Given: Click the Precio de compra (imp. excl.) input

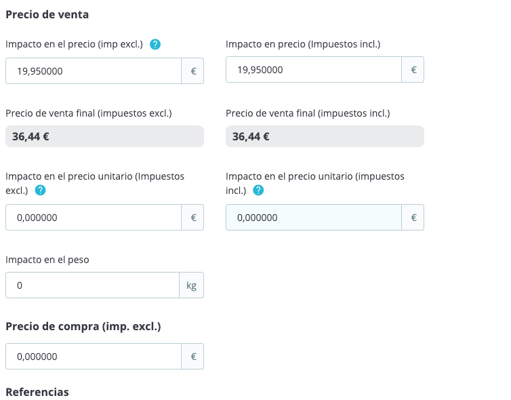Looking at the screenshot, I should tap(94, 357).
